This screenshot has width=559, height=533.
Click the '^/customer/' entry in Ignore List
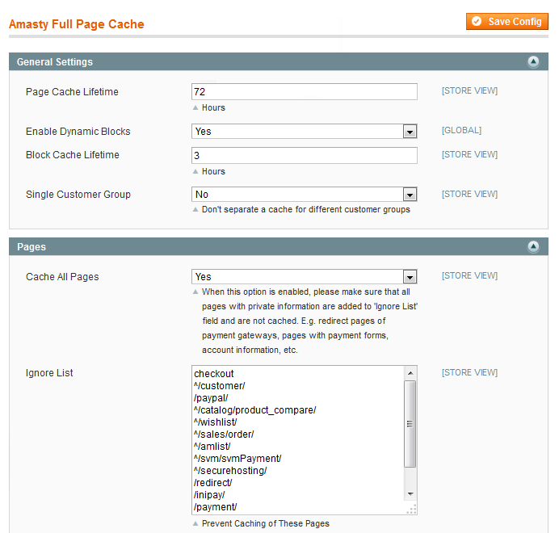(220, 386)
